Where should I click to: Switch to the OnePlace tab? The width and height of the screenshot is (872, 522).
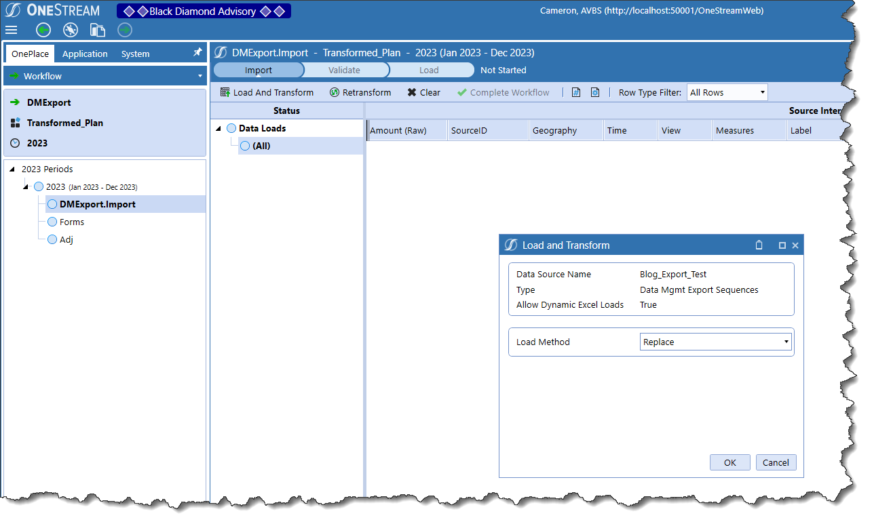click(30, 54)
